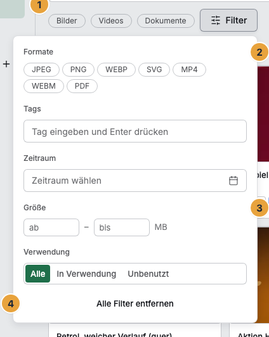Viewport: 269px width, 337px height.
Task: Toggle the SVG format chip
Action: [154, 70]
